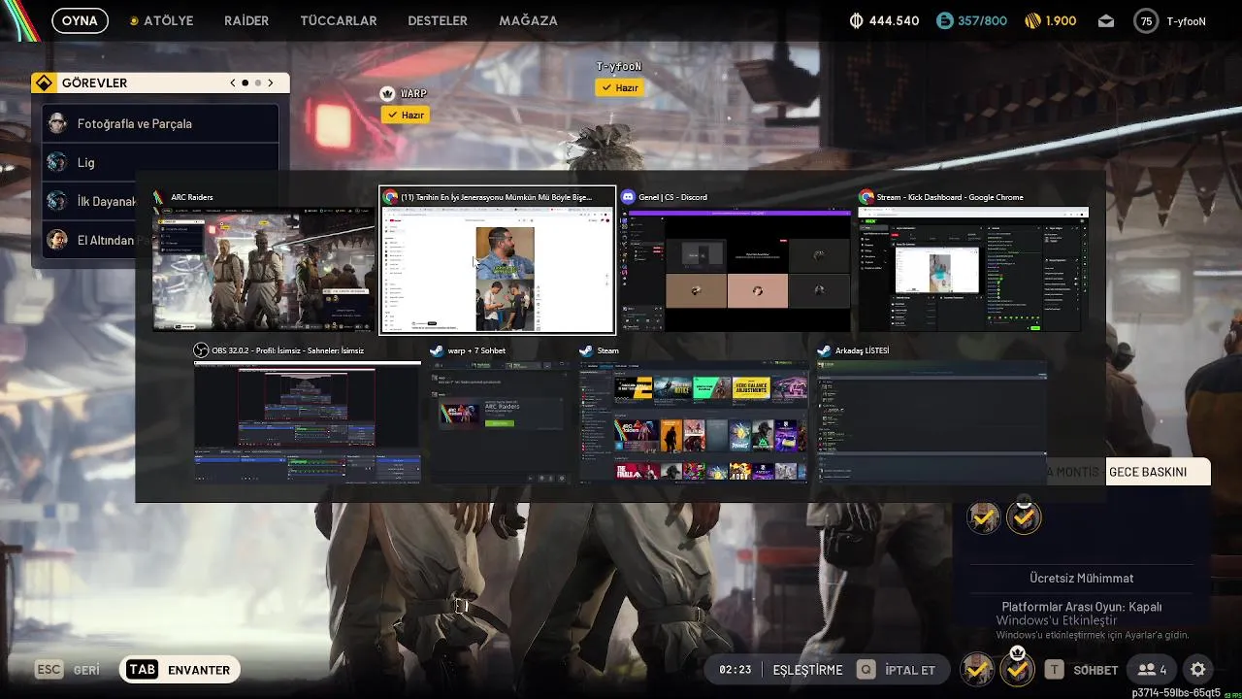Click the level 75 player badge
This screenshot has height=699, width=1242.
click(x=1146, y=20)
